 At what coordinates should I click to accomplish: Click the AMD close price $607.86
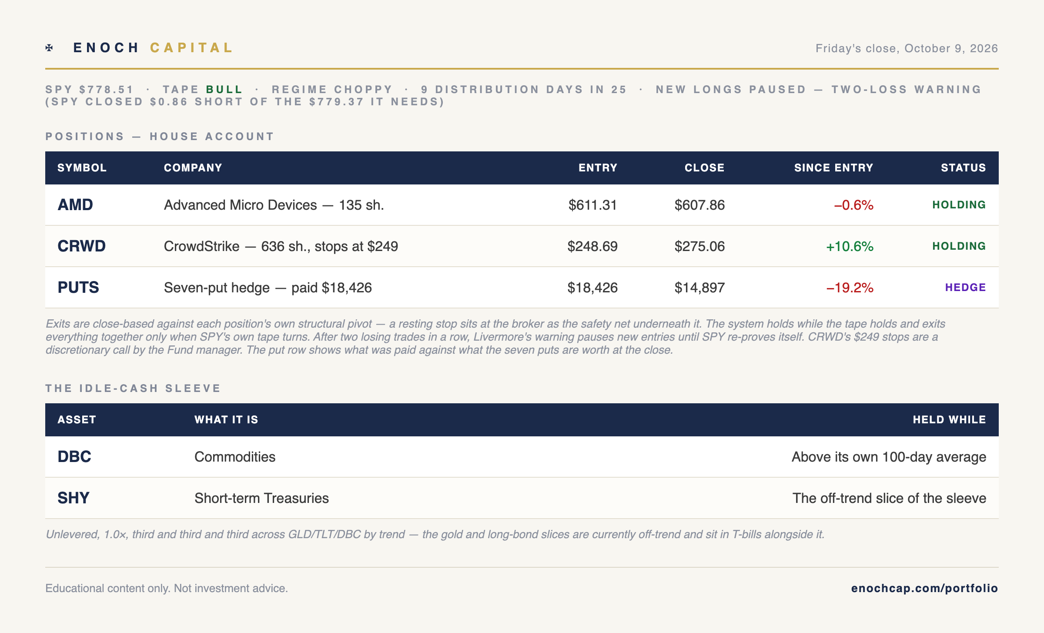[699, 205]
